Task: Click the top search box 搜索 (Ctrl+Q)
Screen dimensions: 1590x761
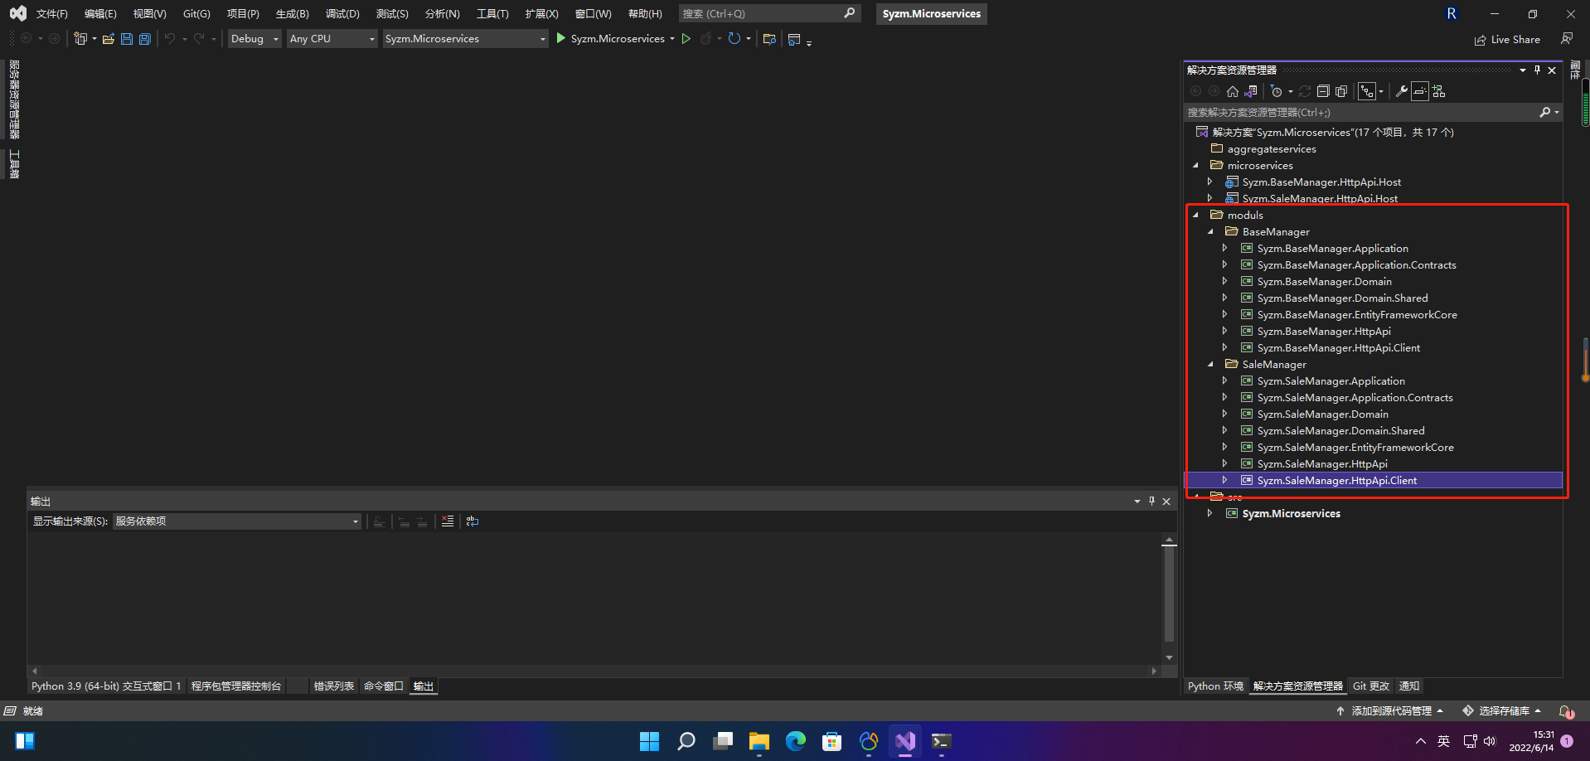Action: [x=769, y=14]
